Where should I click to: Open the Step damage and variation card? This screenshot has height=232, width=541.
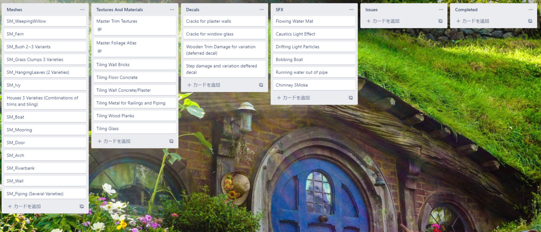pyautogui.click(x=224, y=69)
